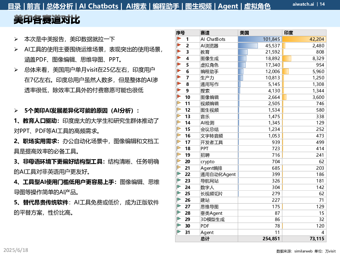Click the 总计 total row label

coord(205,239)
